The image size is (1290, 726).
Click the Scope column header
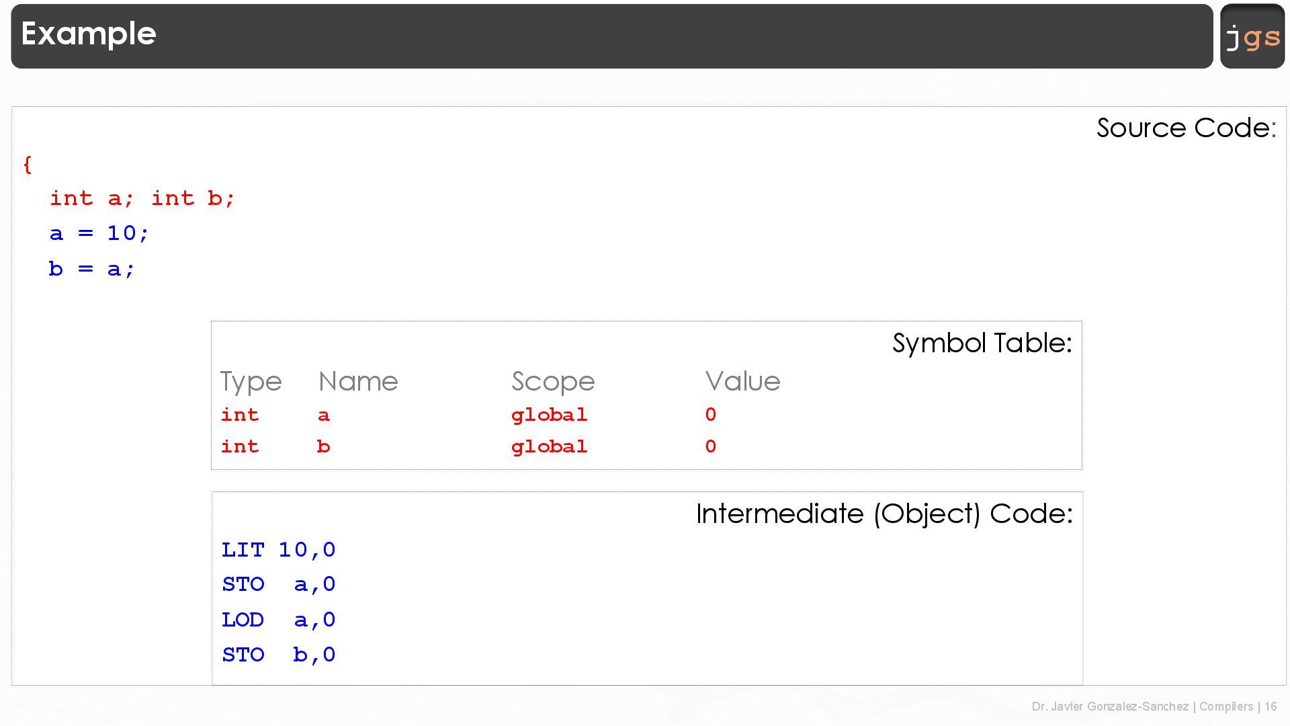click(x=553, y=381)
